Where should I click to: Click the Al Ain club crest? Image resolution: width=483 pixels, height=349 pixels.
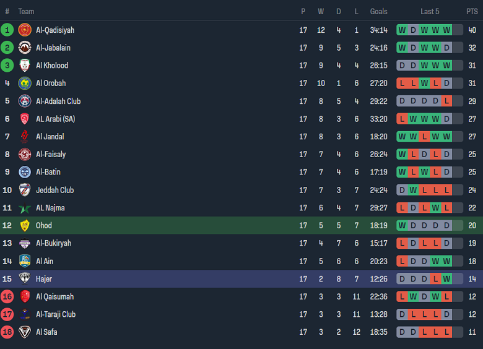tap(25, 261)
